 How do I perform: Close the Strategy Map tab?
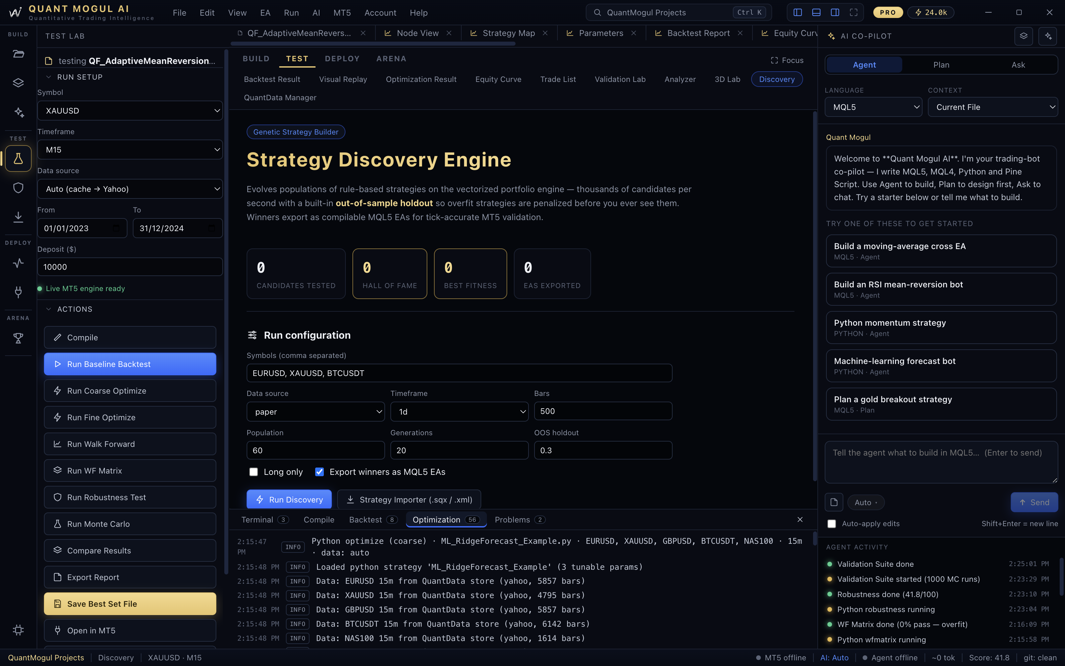pyautogui.click(x=545, y=33)
